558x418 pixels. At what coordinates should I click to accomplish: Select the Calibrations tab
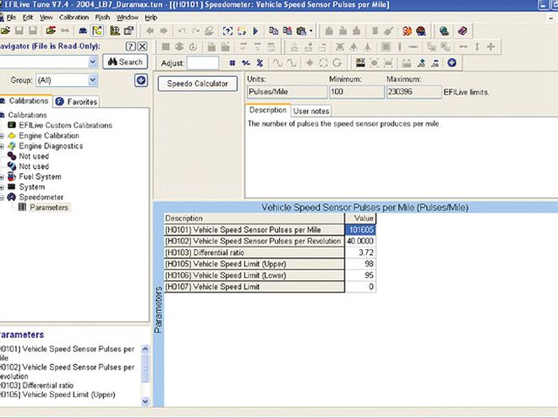tap(25, 101)
